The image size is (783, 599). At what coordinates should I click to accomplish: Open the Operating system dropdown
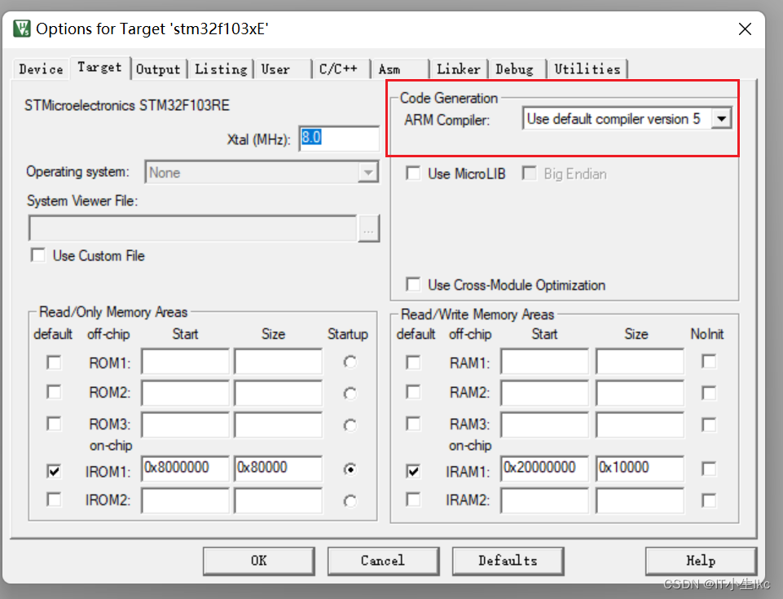(x=368, y=172)
